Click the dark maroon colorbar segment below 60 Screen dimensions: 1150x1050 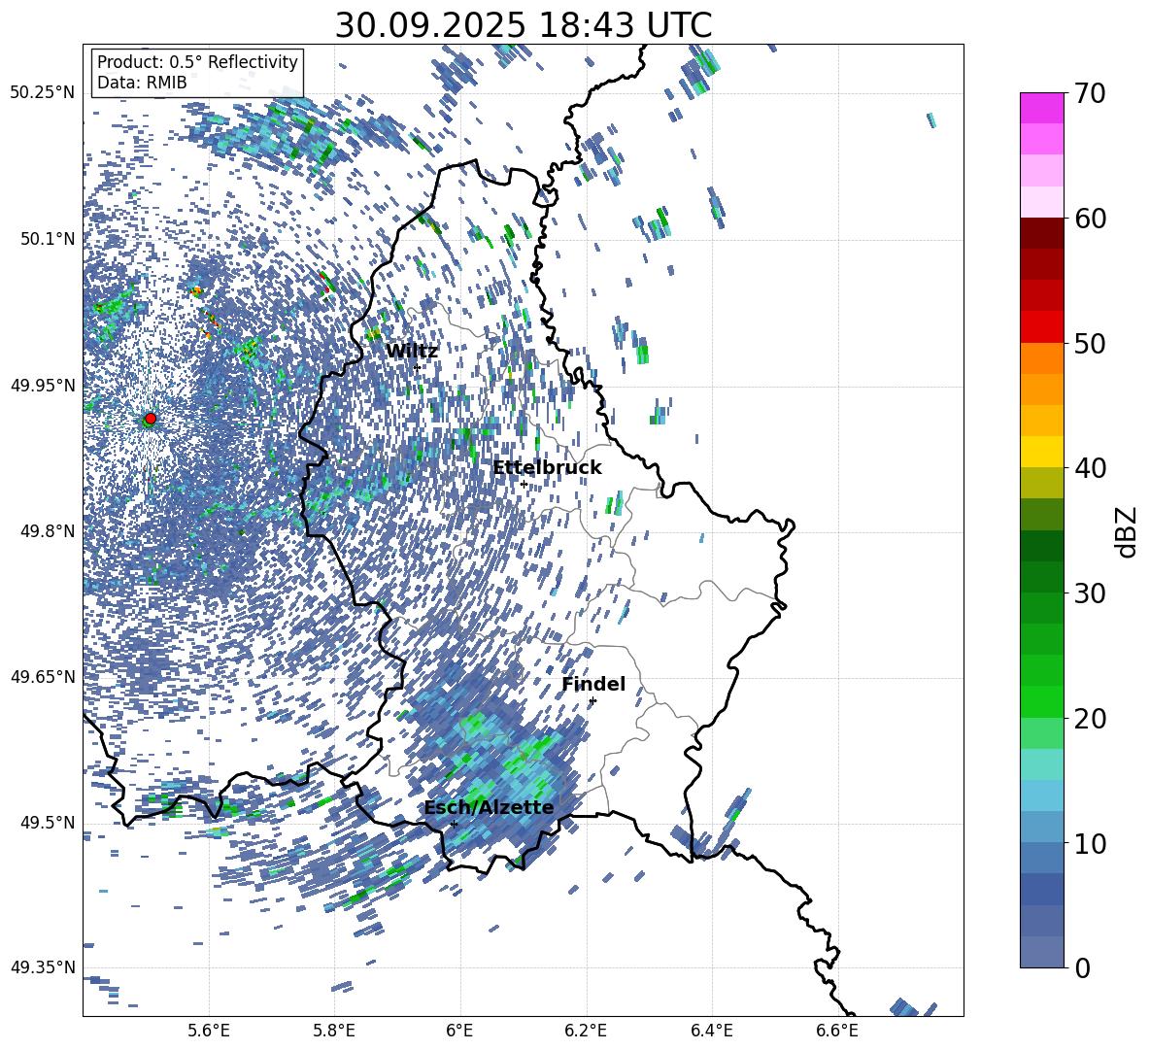tap(1041, 234)
